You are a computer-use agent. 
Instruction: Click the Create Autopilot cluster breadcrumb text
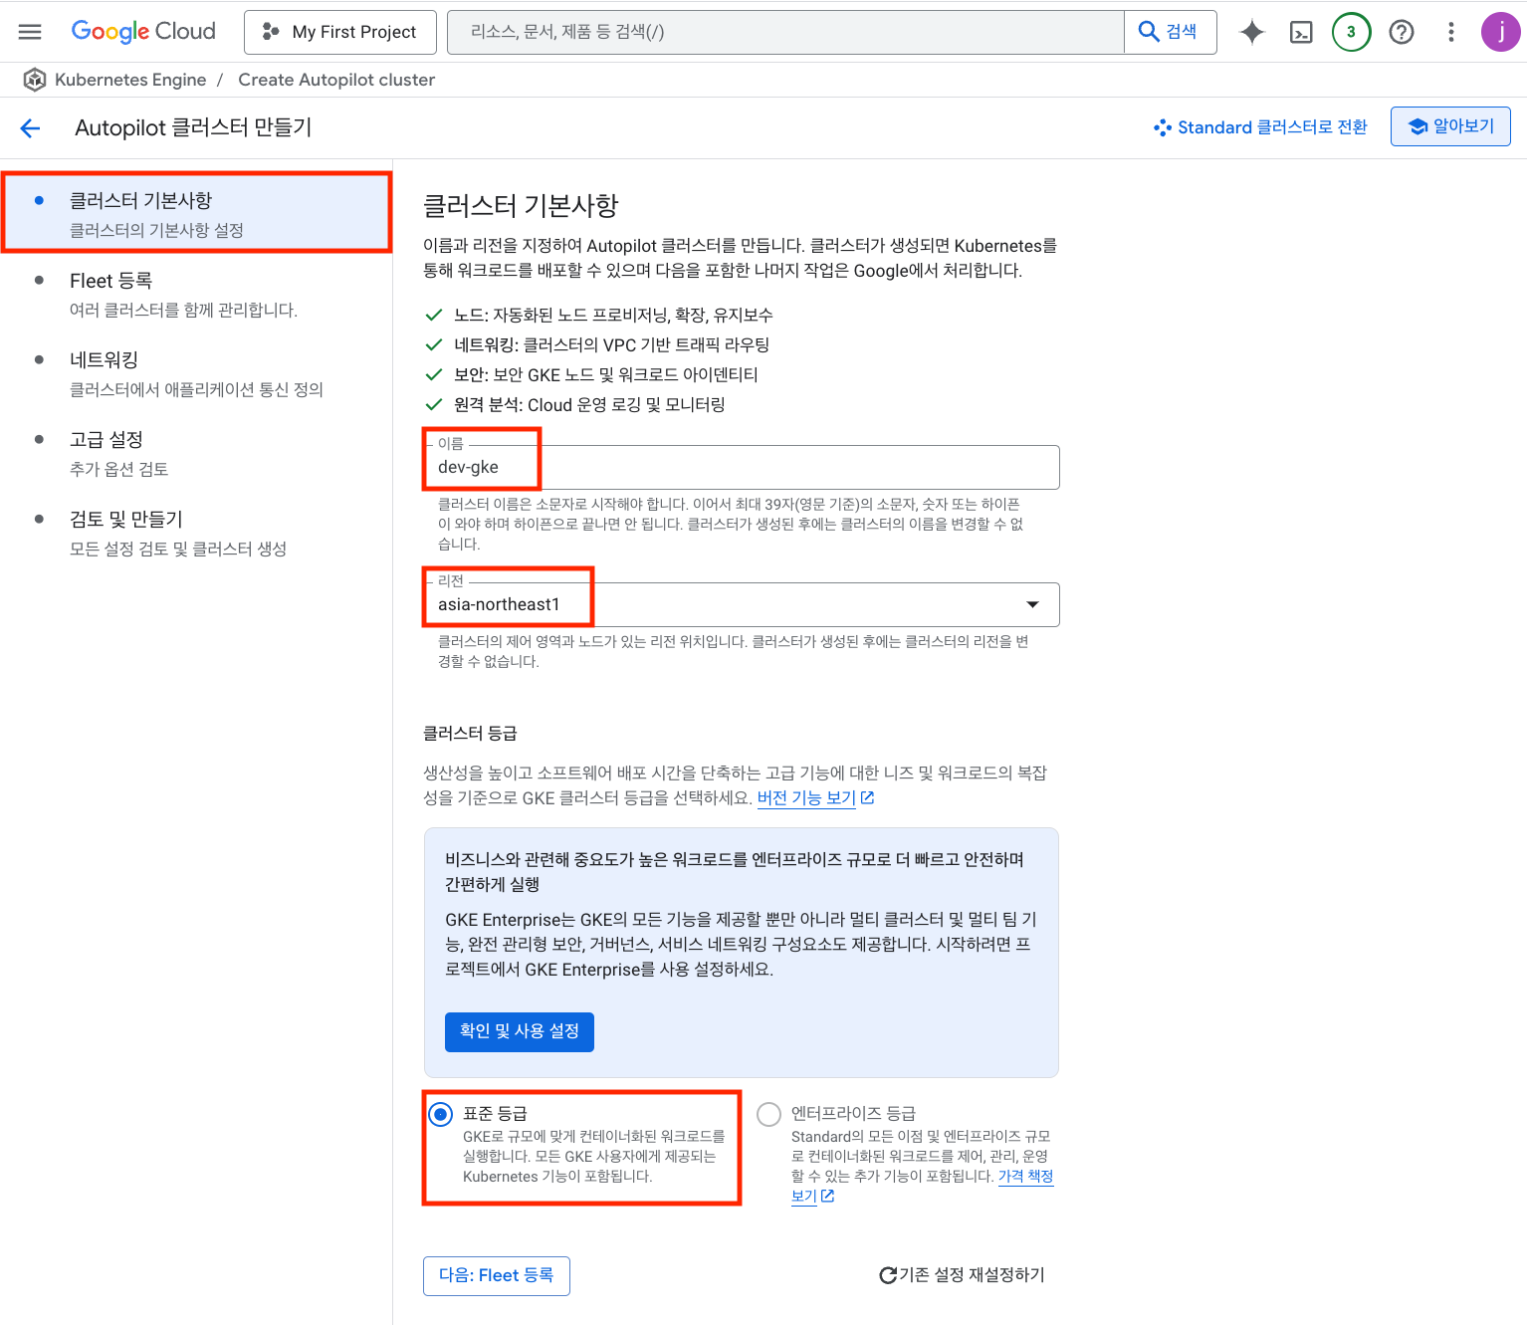tap(336, 80)
